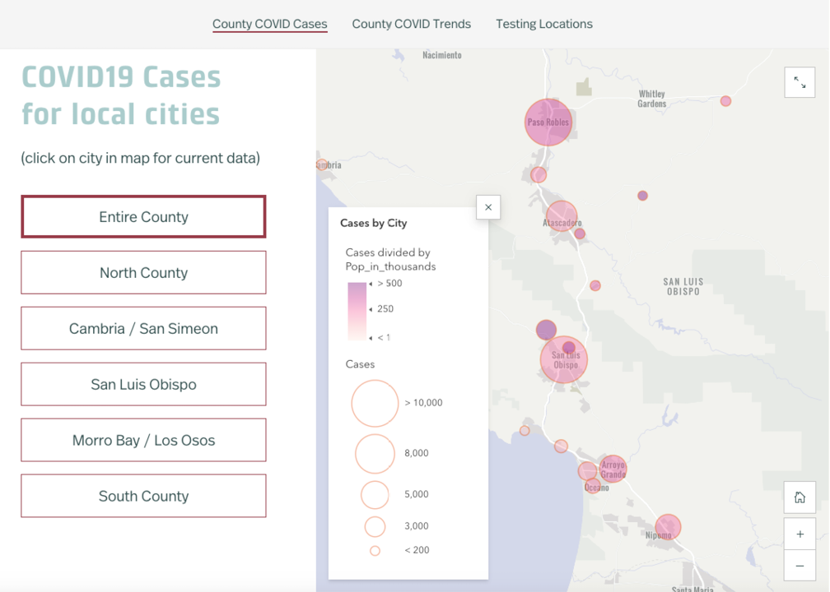
Task: Close the Cases by City legend panel
Action: [487, 207]
